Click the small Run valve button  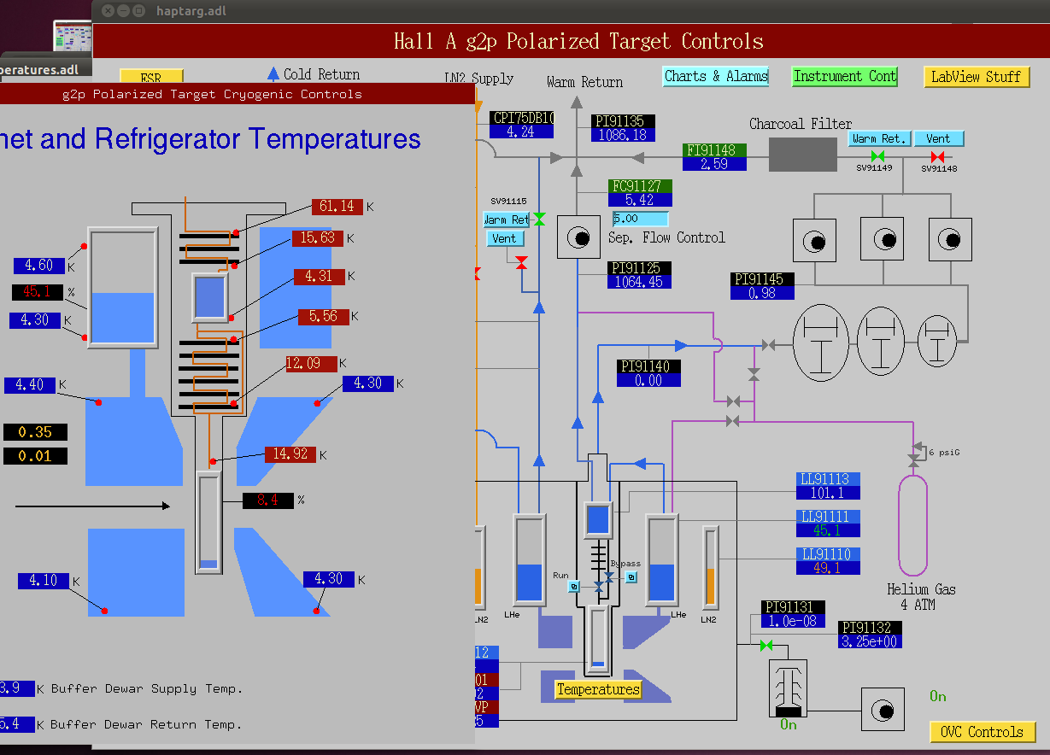pyautogui.click(x=575, y=586)
